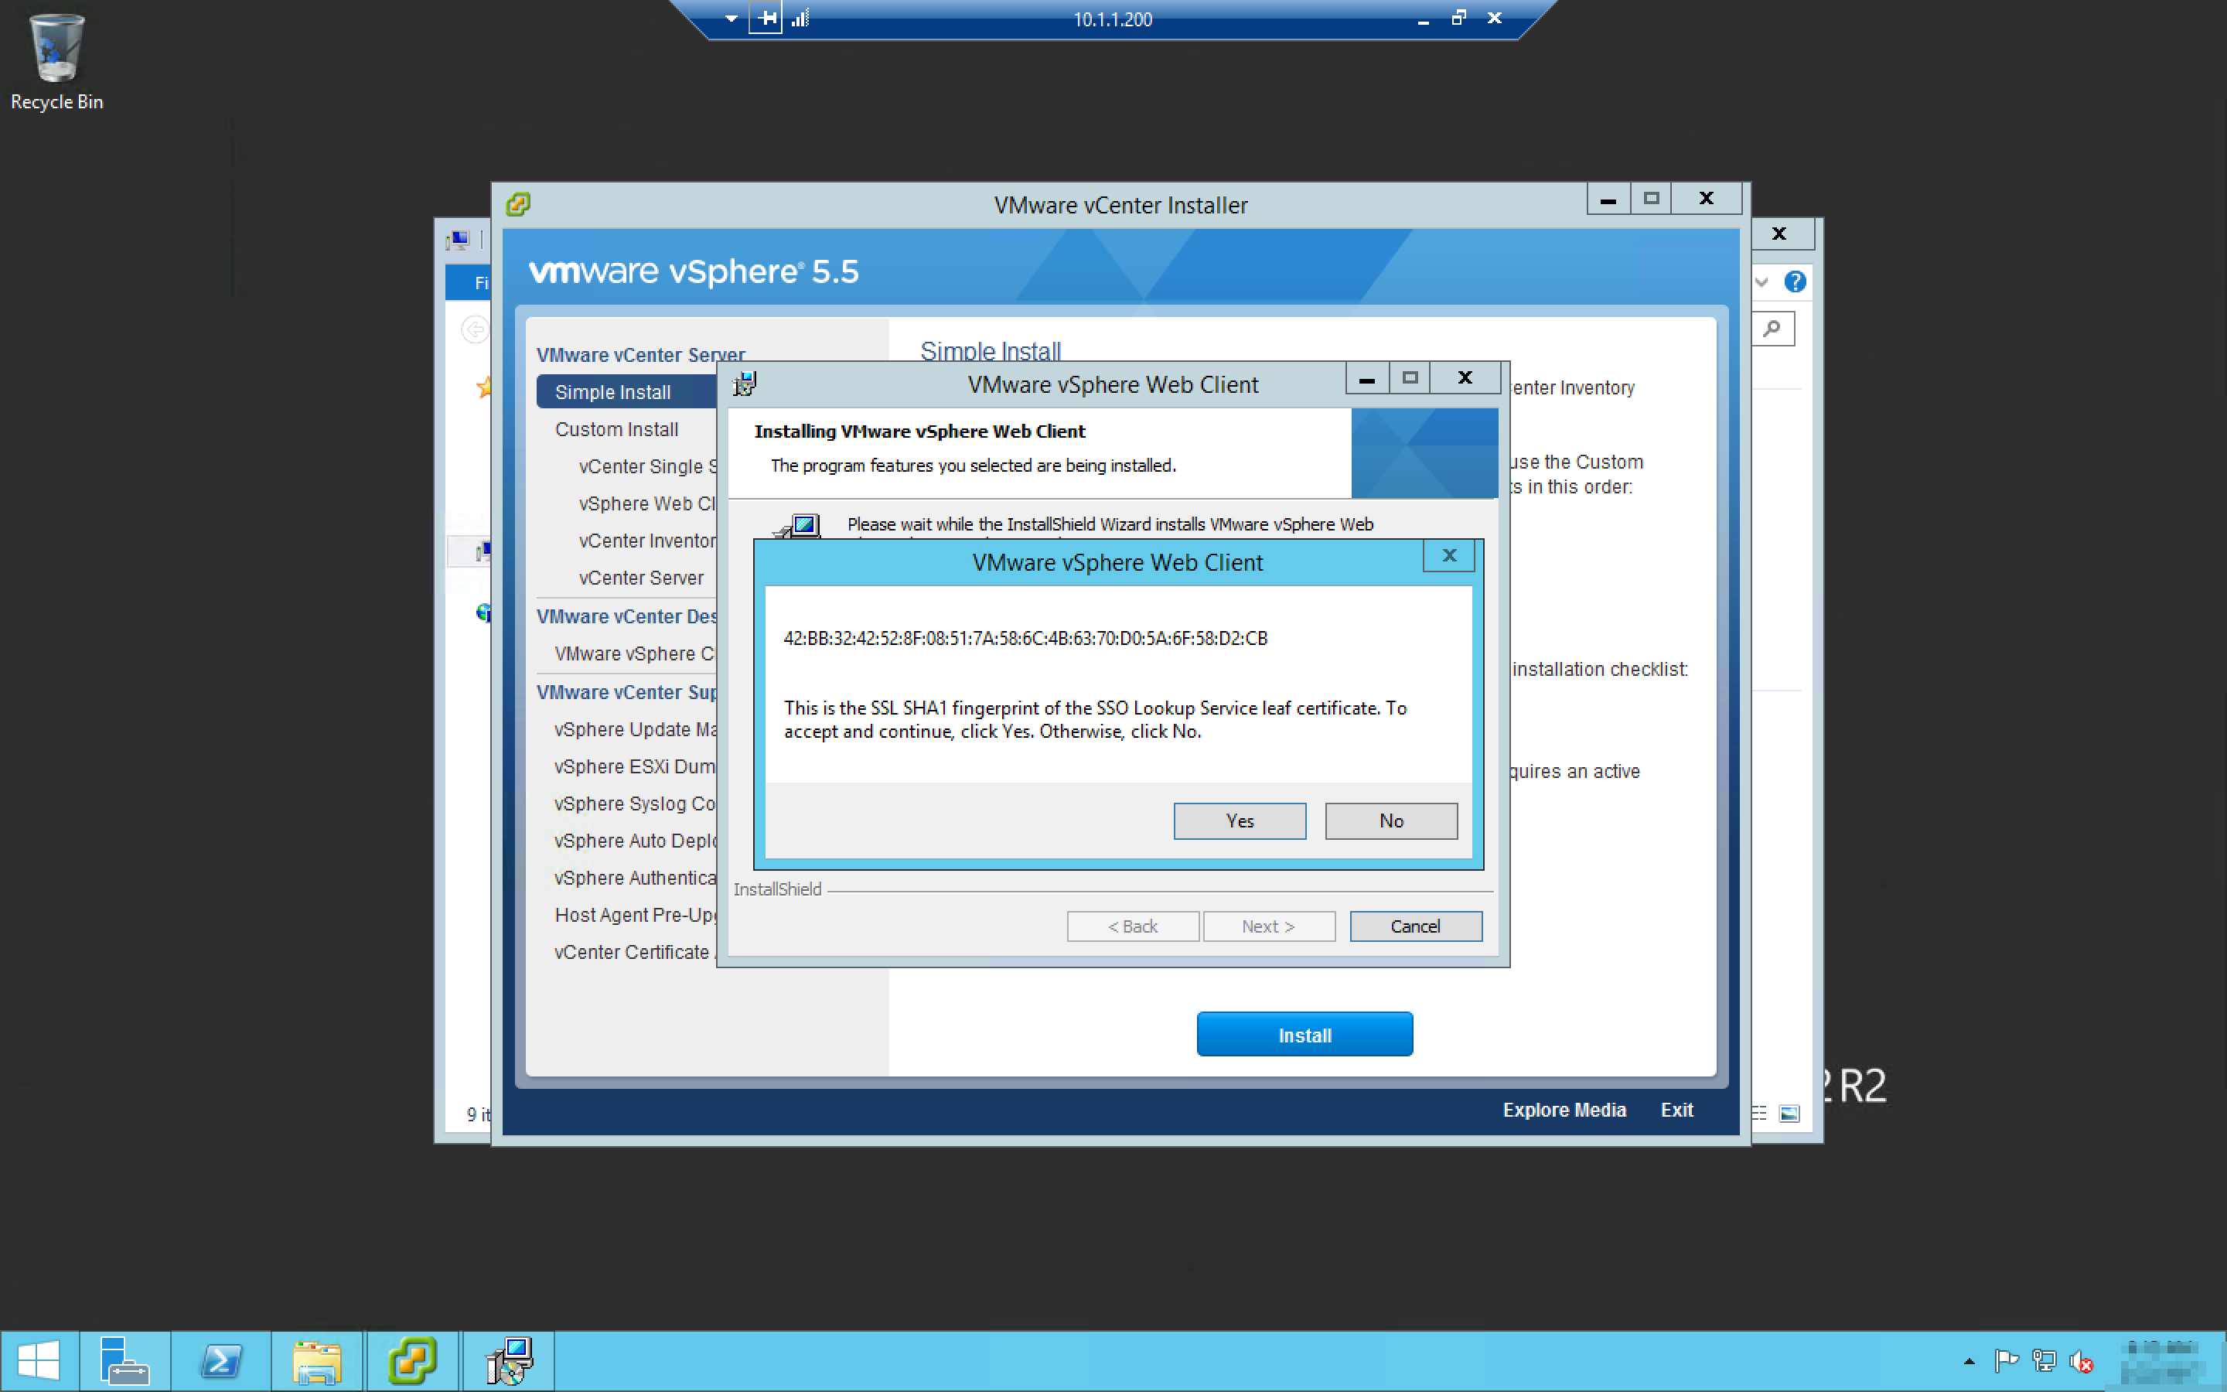Switch to VMware vCenter Installer taskbar icon

412,1361
